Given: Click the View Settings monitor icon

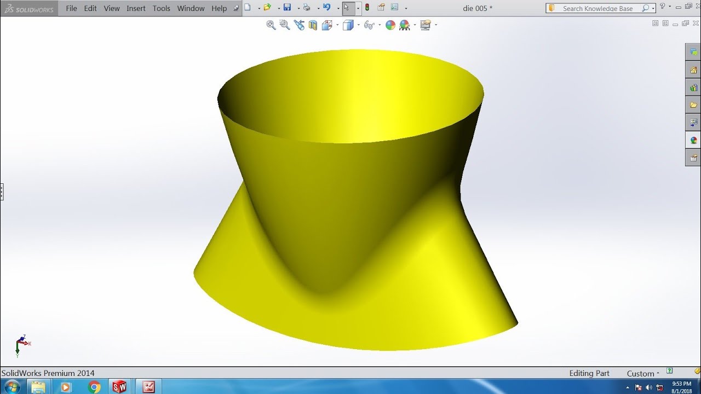Looking at the screenshot, I should click(426, 25).
